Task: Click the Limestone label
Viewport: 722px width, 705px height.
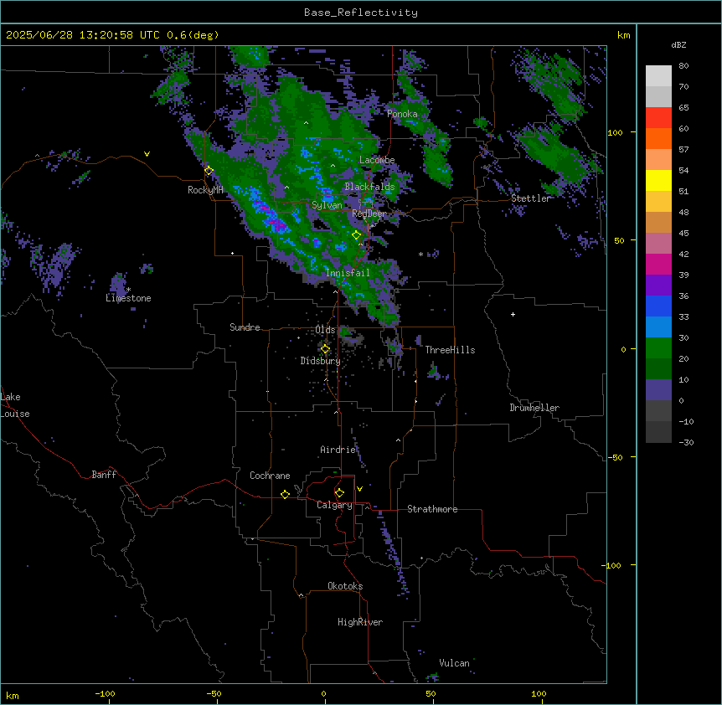Action: click(x=128, y=298)
